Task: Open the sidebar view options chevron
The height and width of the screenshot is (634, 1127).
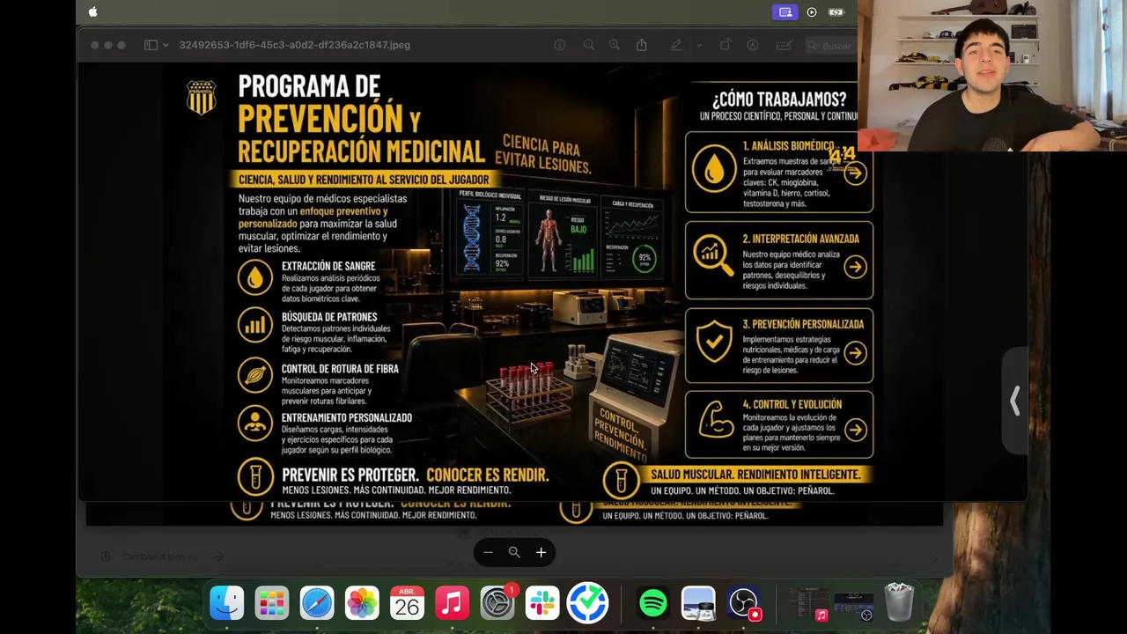Action: click(165, 45)
